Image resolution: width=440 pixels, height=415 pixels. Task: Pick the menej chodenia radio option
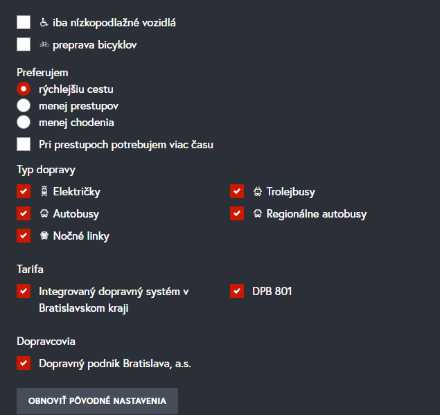pos(24,122)
